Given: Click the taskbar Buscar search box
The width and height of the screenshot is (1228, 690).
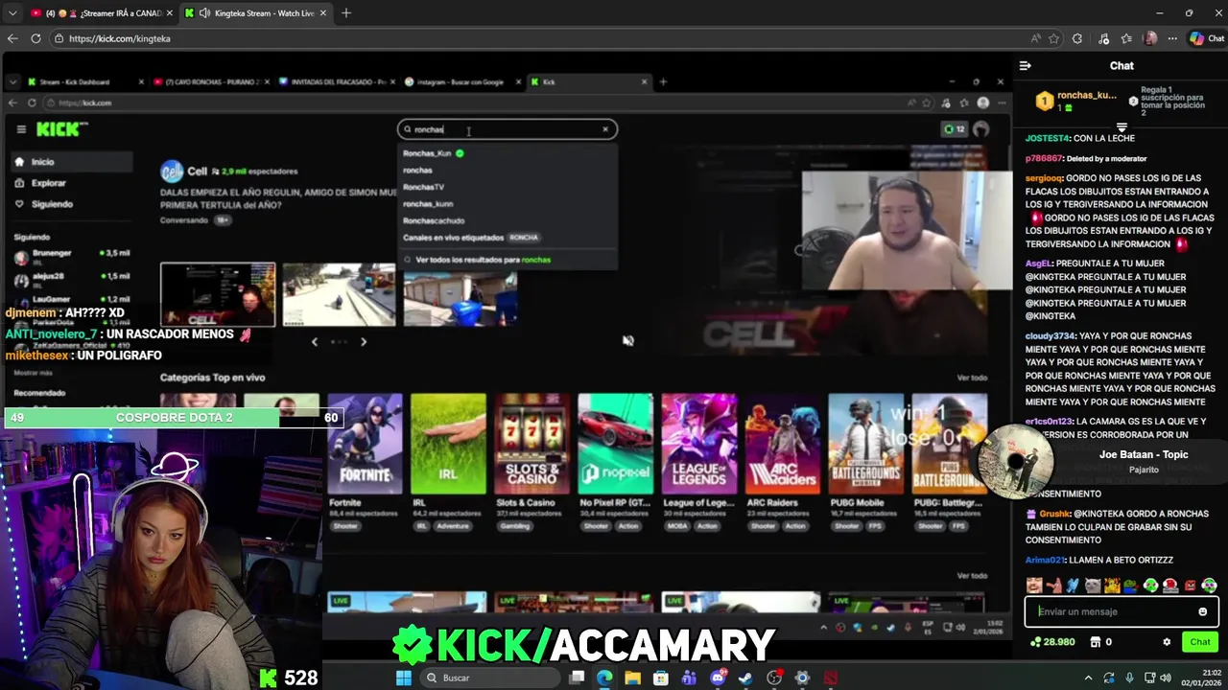Looking at the screenshot, I should [x=489, y=678].
